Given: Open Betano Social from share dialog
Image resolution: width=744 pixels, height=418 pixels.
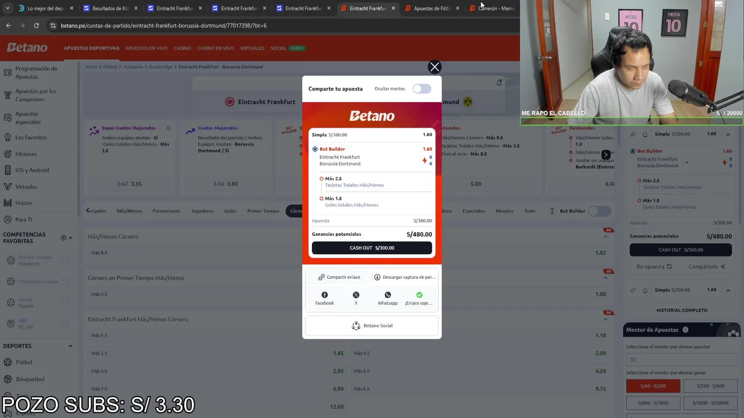Looking at the screenshot, I should click(372, 326).
